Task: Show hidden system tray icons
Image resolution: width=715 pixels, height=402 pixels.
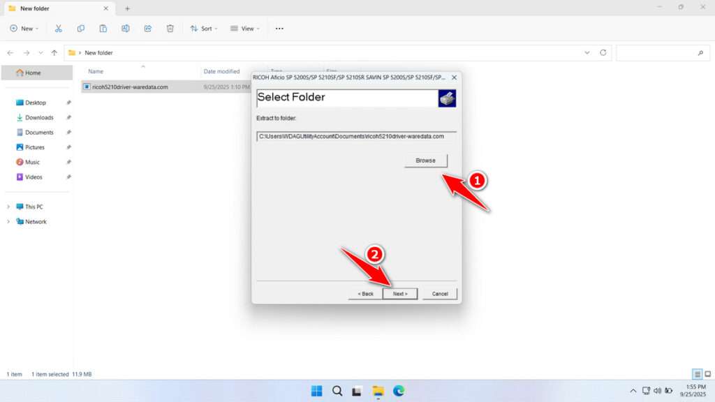Action: point(633,391)
